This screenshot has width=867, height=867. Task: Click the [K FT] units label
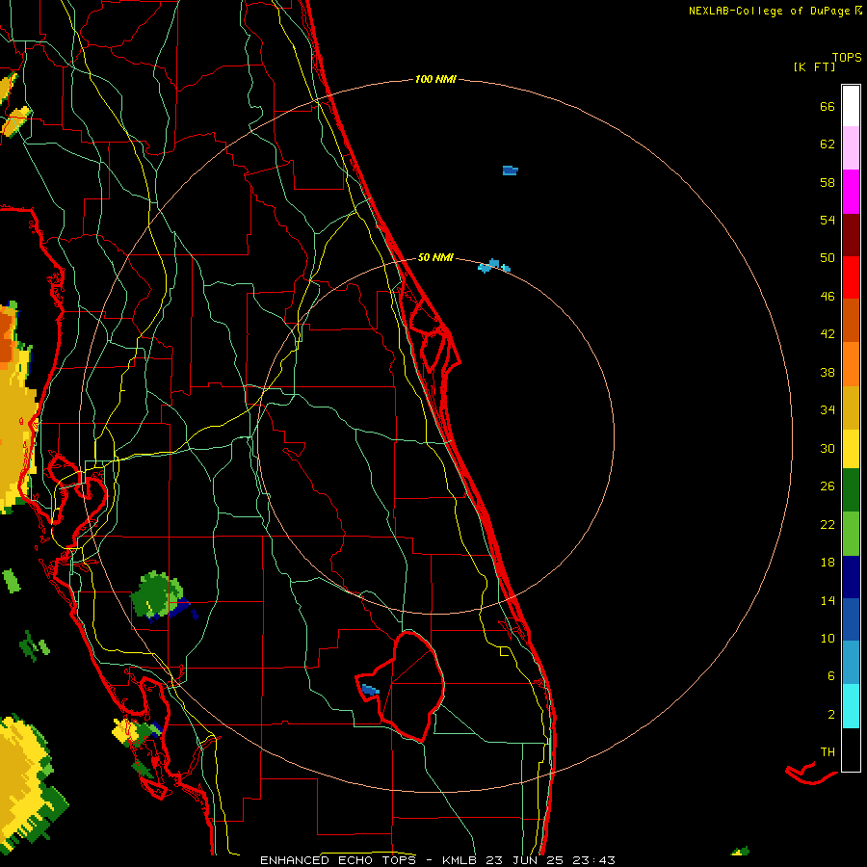(814, 66)
